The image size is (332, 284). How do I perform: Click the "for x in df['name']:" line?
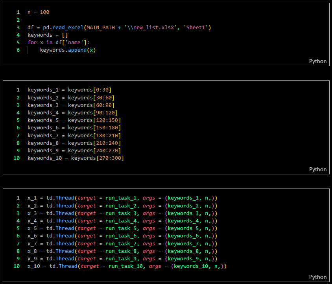point(59,43)
